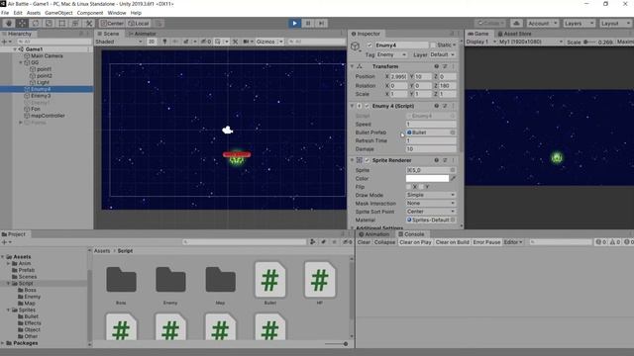Select the Rotate tool in toolbar

click(x=36, y=24)
